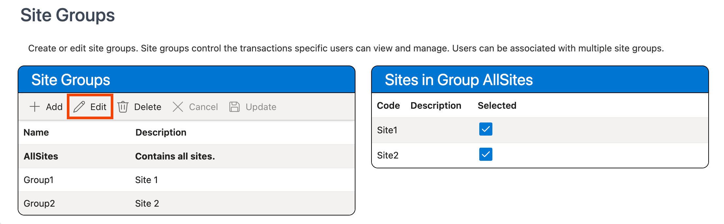Click the floppy disk Update icon
This screenshot has width=724, height=224.
point(234,107)
